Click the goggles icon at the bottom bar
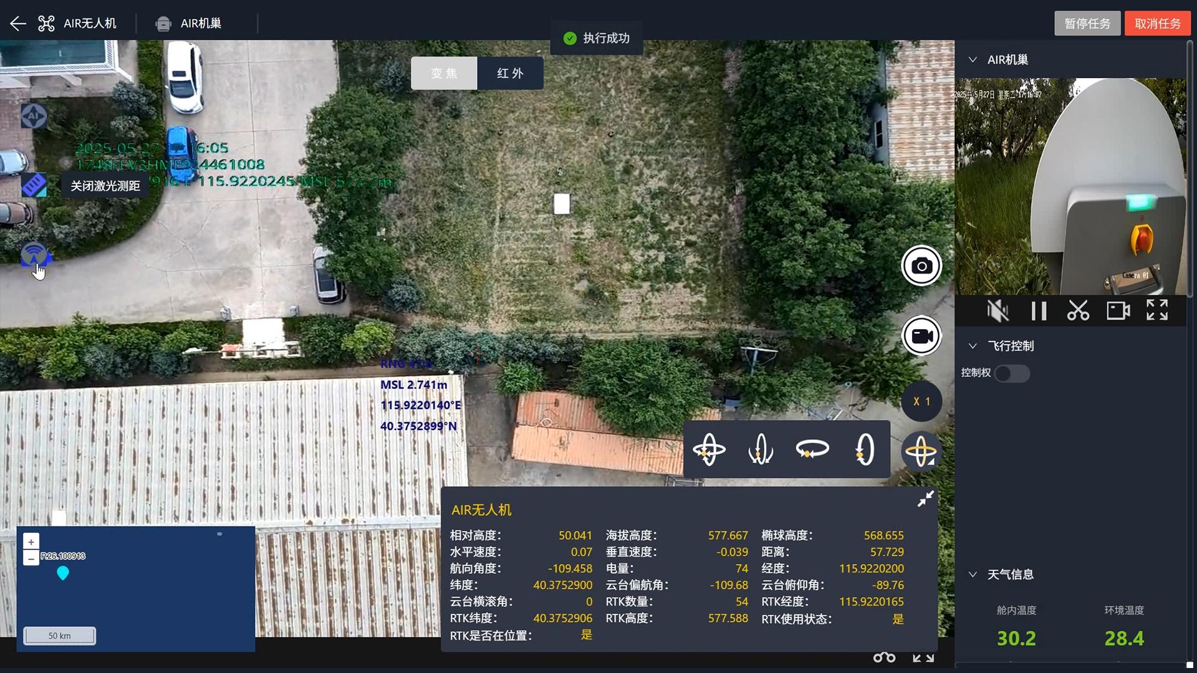The height and width of the screenshot is (673, 1197). (884, 657)
